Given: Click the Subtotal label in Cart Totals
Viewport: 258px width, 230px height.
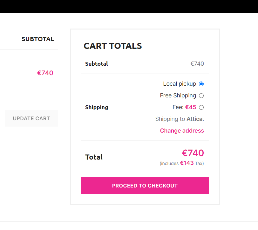Looking at the screenshot, I should click(x=97, y=64).
